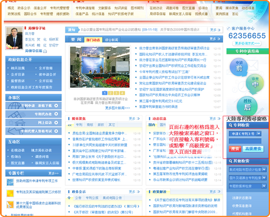This screenshot has width=270, height=217.
Task: Click the 审查中 green bubble icon
Action: (x=255, y=84)
